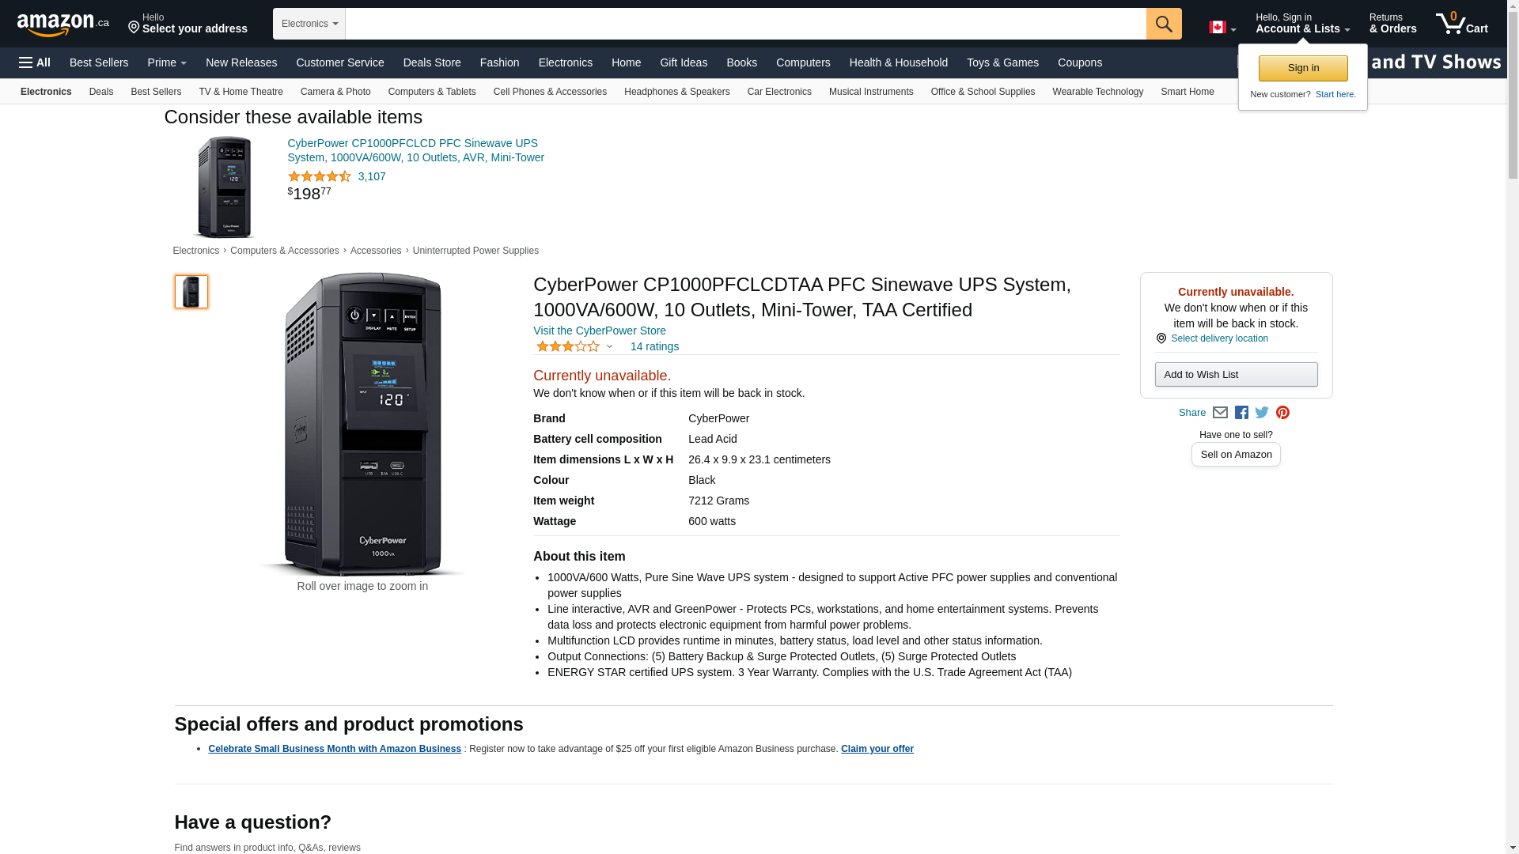This screenshot has width=1519, height=854.
Task: Share product on Pinterest
Action: coord(1282,413)
